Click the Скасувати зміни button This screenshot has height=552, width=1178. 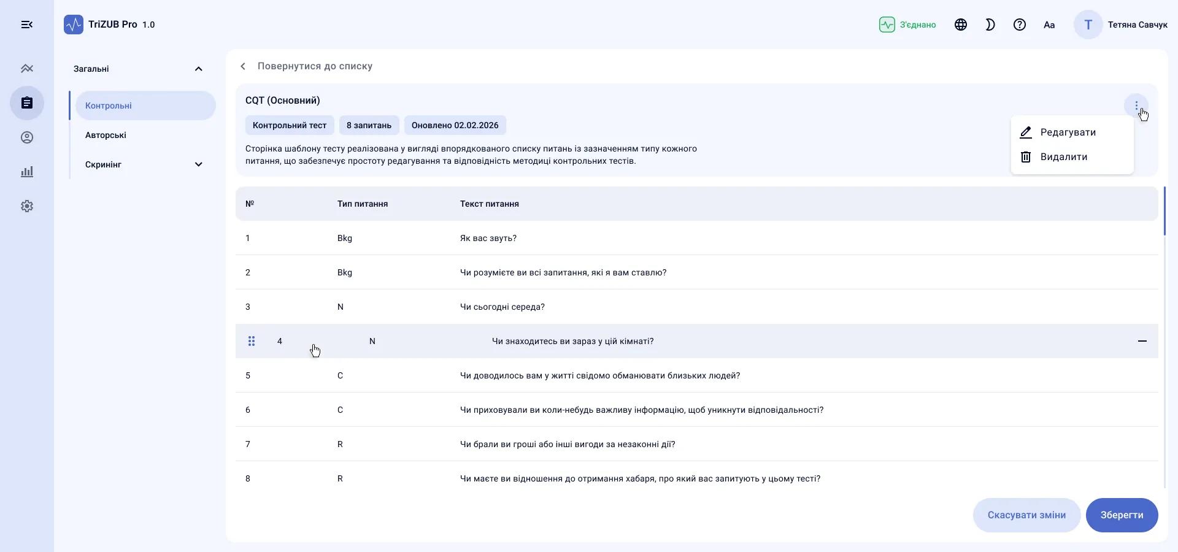coord(1026,515)
